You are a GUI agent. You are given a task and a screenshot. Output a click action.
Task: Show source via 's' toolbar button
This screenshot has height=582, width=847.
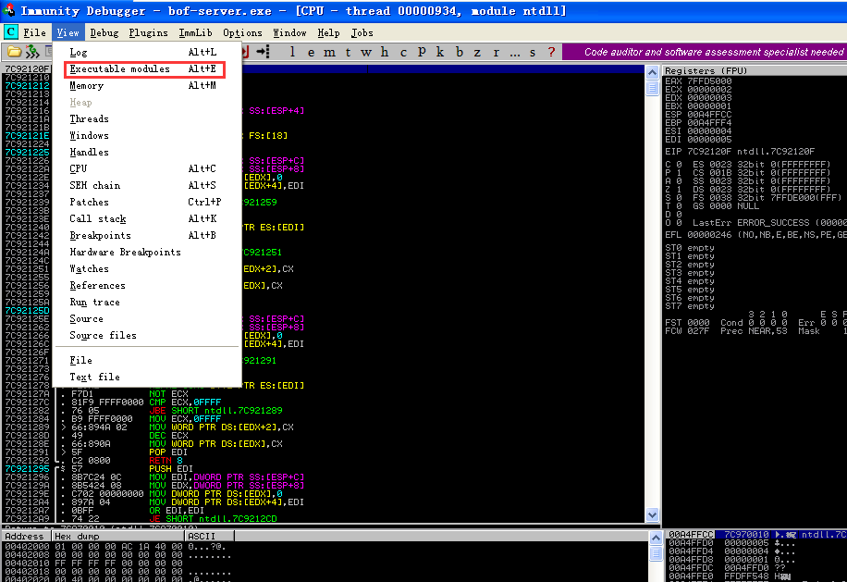[533, 52]
